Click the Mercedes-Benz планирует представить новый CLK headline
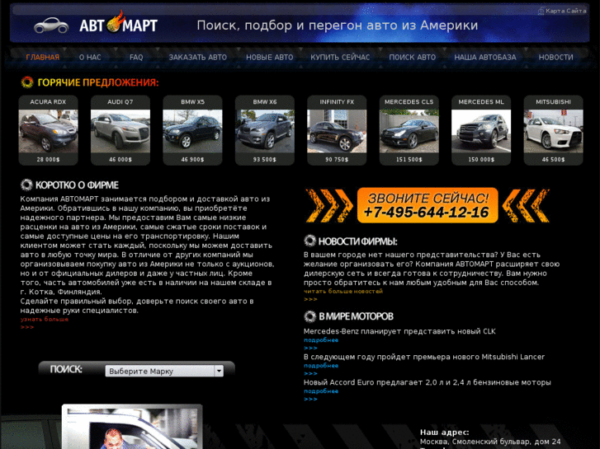This screenshot has width=600, height=449. tap(399, 331)
